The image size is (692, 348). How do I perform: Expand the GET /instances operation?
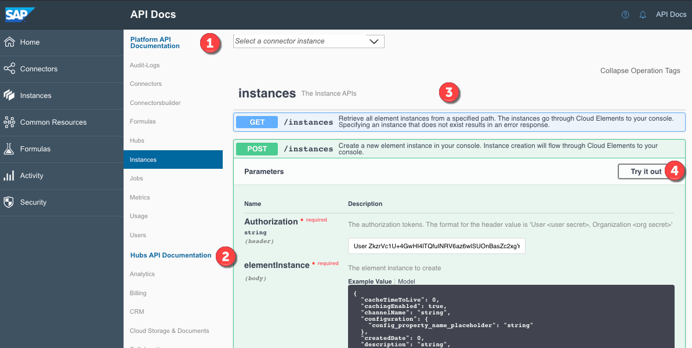[459, 122]
